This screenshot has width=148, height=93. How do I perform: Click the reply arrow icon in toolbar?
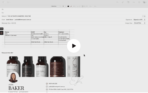[117, 2]
